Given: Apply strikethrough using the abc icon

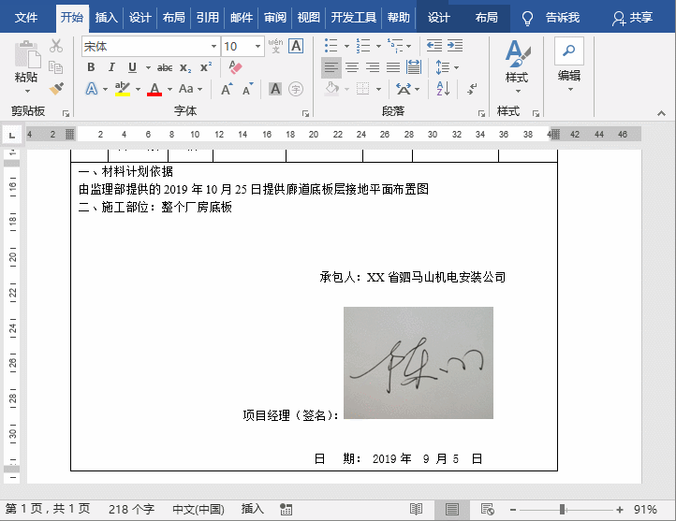Looking at the screenshot, I should (165, 67).
